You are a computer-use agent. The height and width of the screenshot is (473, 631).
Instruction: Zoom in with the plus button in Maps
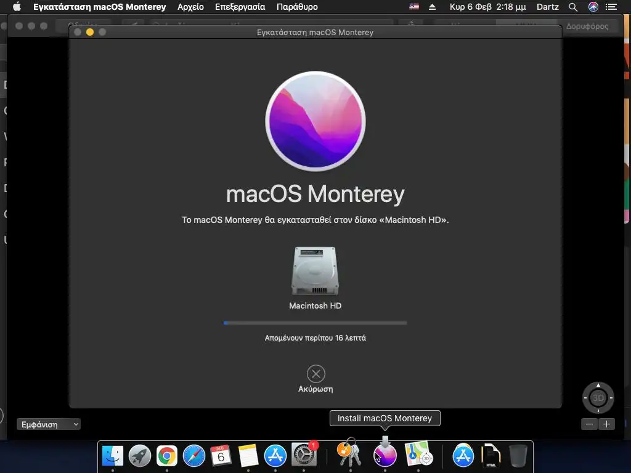606,424
